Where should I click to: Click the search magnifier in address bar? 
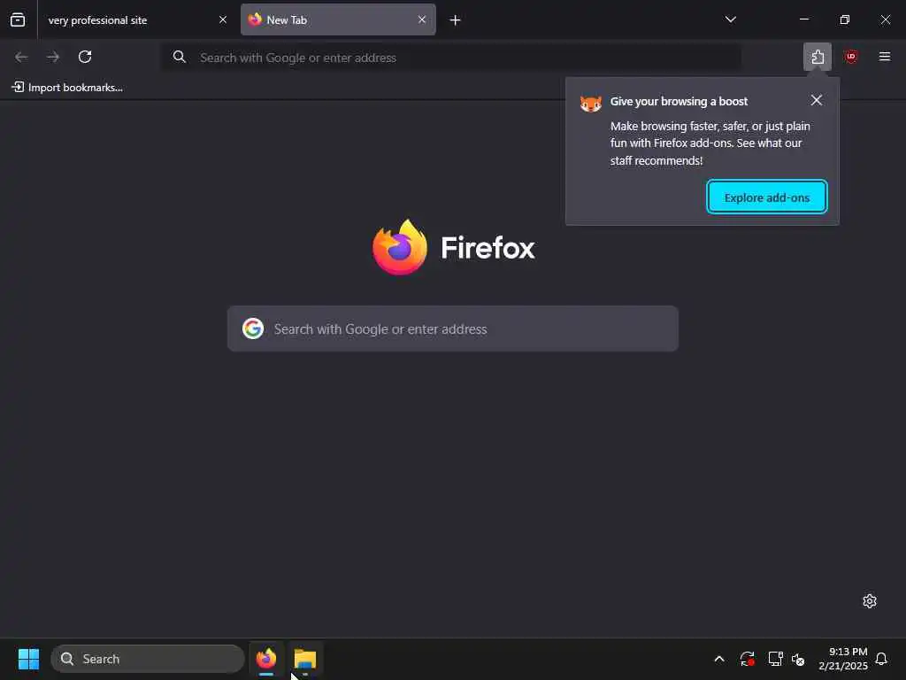point(180,57)
